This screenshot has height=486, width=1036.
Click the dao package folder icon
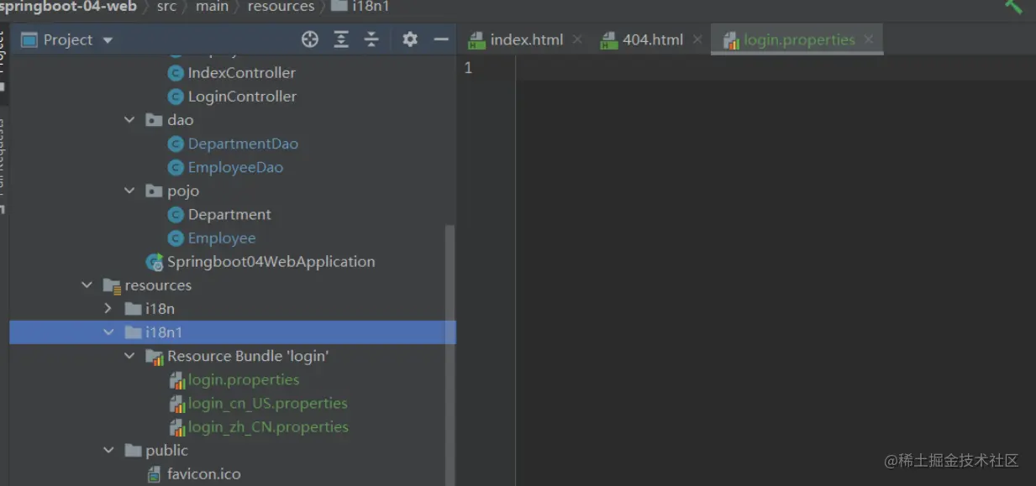[x=154, y=120]
